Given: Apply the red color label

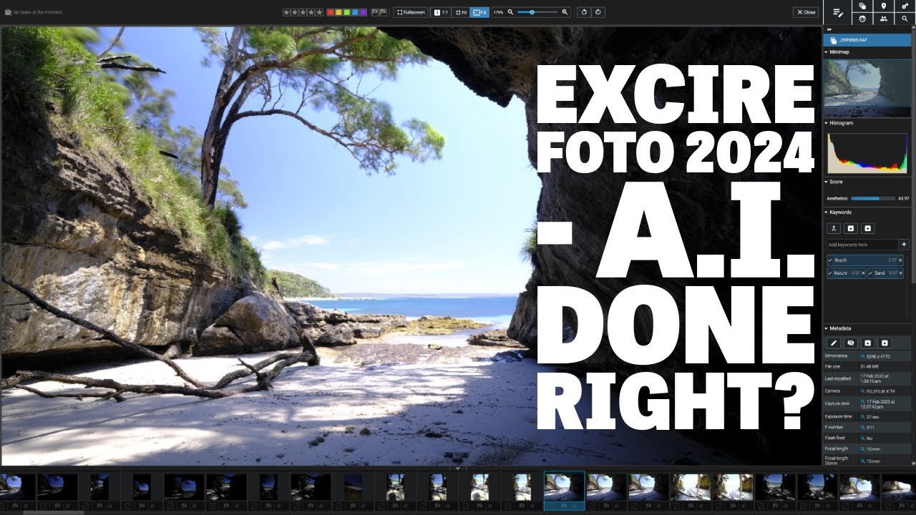Looking at the screenshot, I should [x=330, y=12].
